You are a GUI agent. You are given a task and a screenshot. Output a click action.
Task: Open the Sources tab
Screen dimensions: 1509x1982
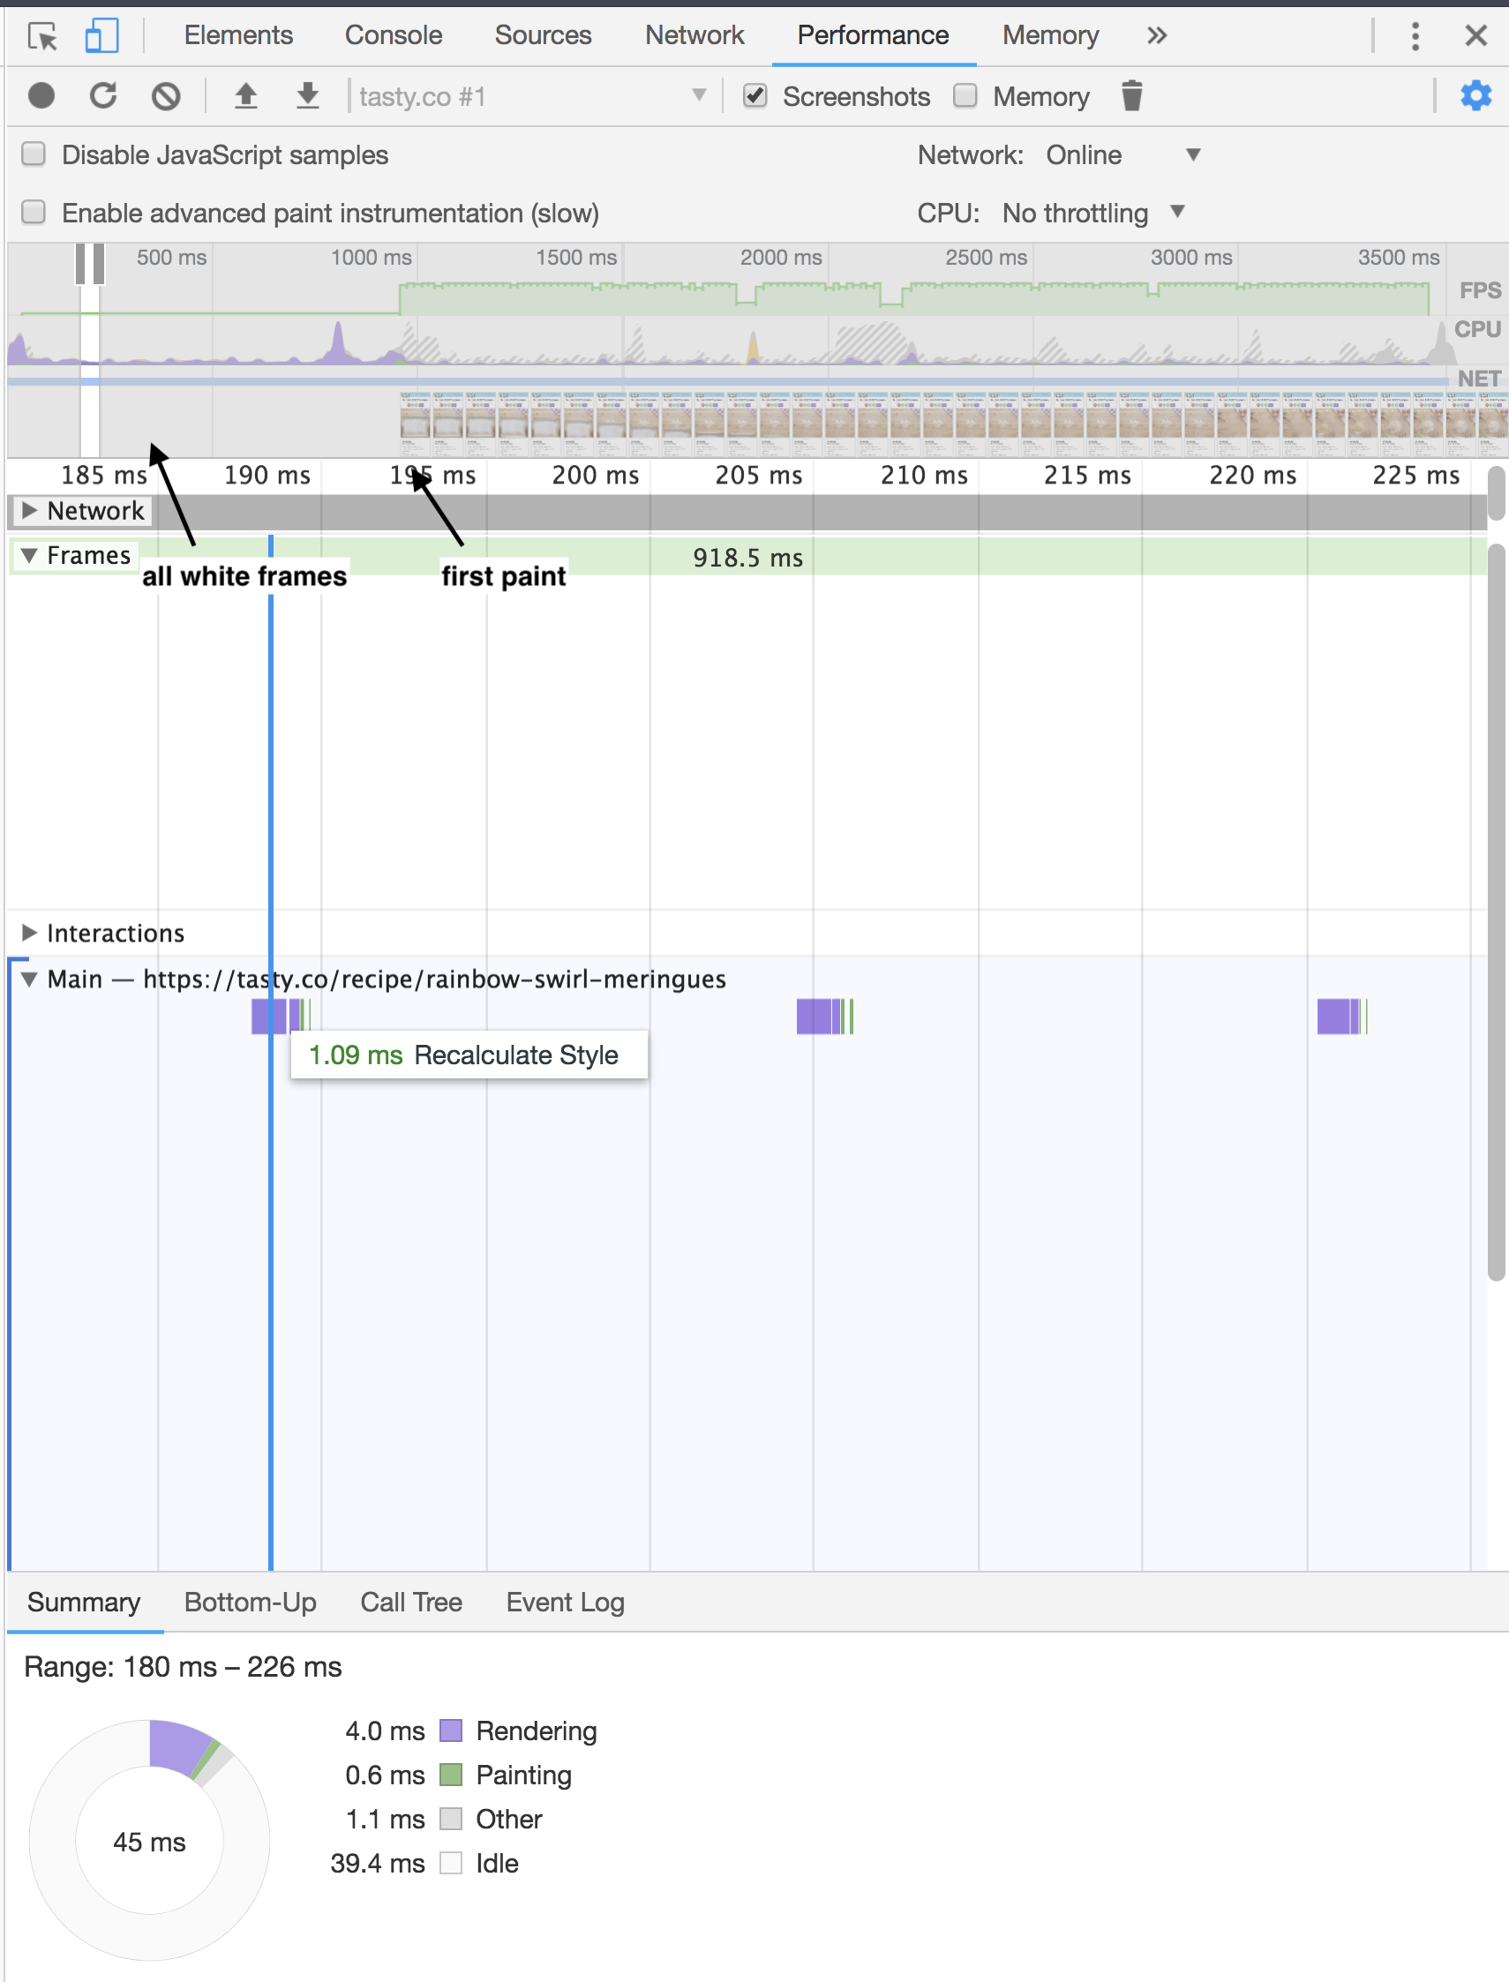point(543,36)
